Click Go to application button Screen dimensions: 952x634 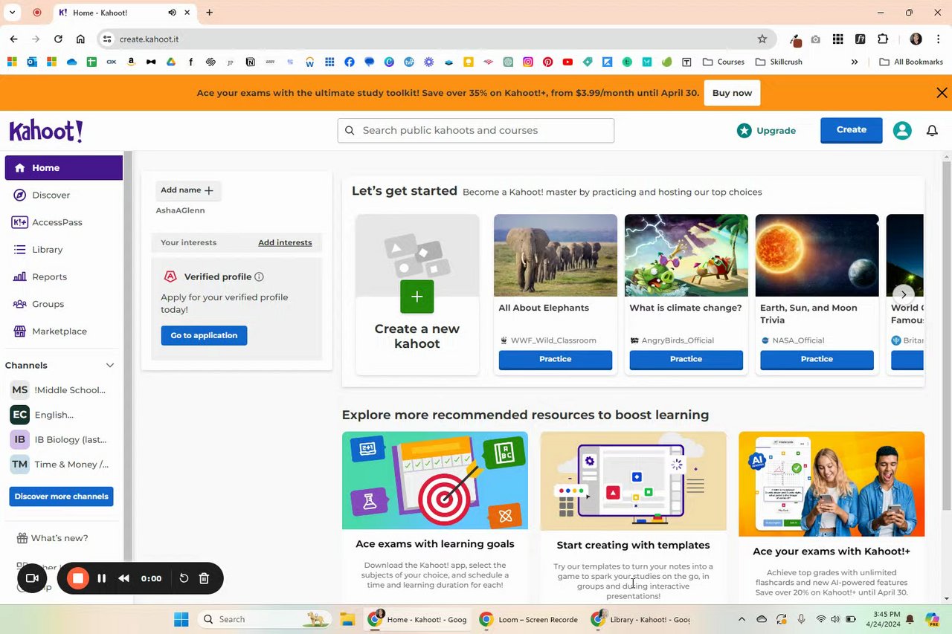click(204, 335)
